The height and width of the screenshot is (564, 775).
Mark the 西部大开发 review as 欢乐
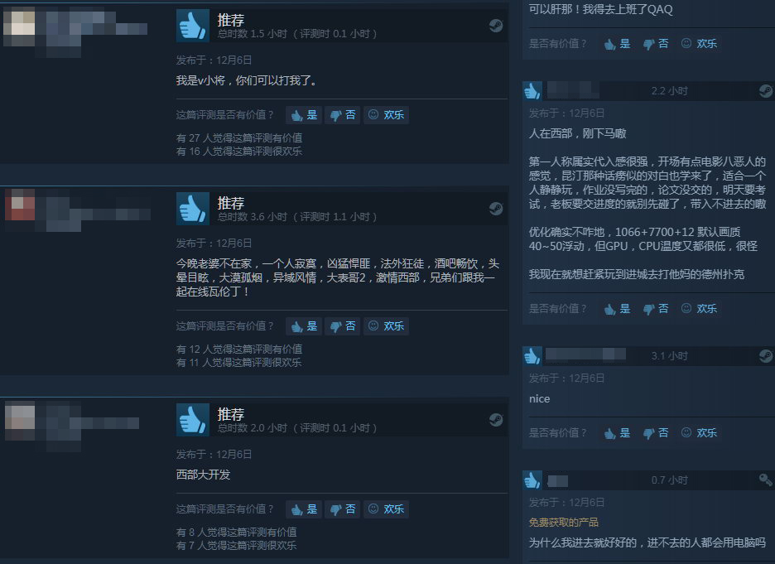point(386,509)
